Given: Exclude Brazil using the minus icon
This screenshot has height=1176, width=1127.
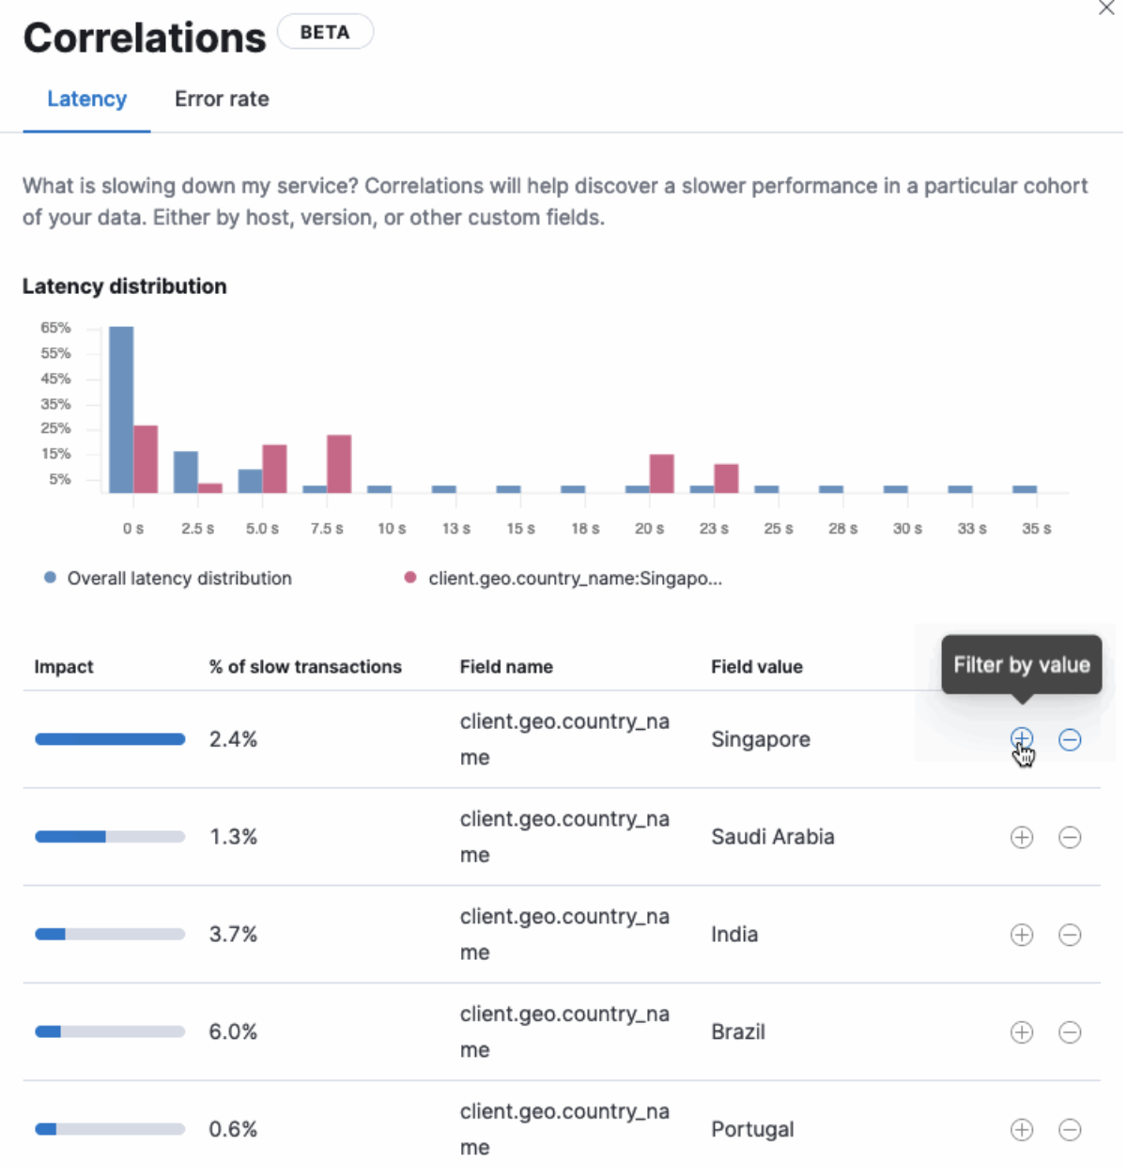Looking at the screenshot, I should 1070,1032.
